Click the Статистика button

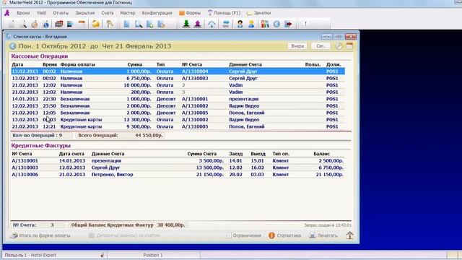point(285,235)
